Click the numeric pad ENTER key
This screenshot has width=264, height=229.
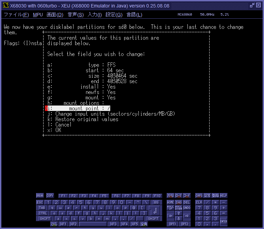(x=224, y=221)
